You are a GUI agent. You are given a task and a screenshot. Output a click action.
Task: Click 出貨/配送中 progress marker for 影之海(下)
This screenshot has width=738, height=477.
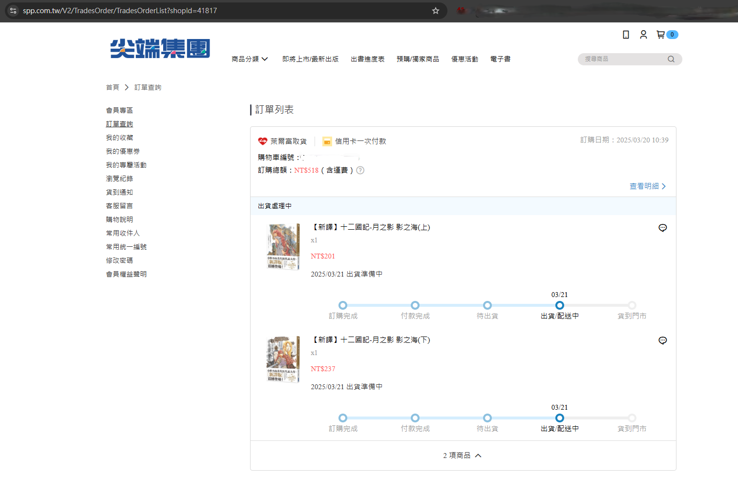(x=560, y=418)
